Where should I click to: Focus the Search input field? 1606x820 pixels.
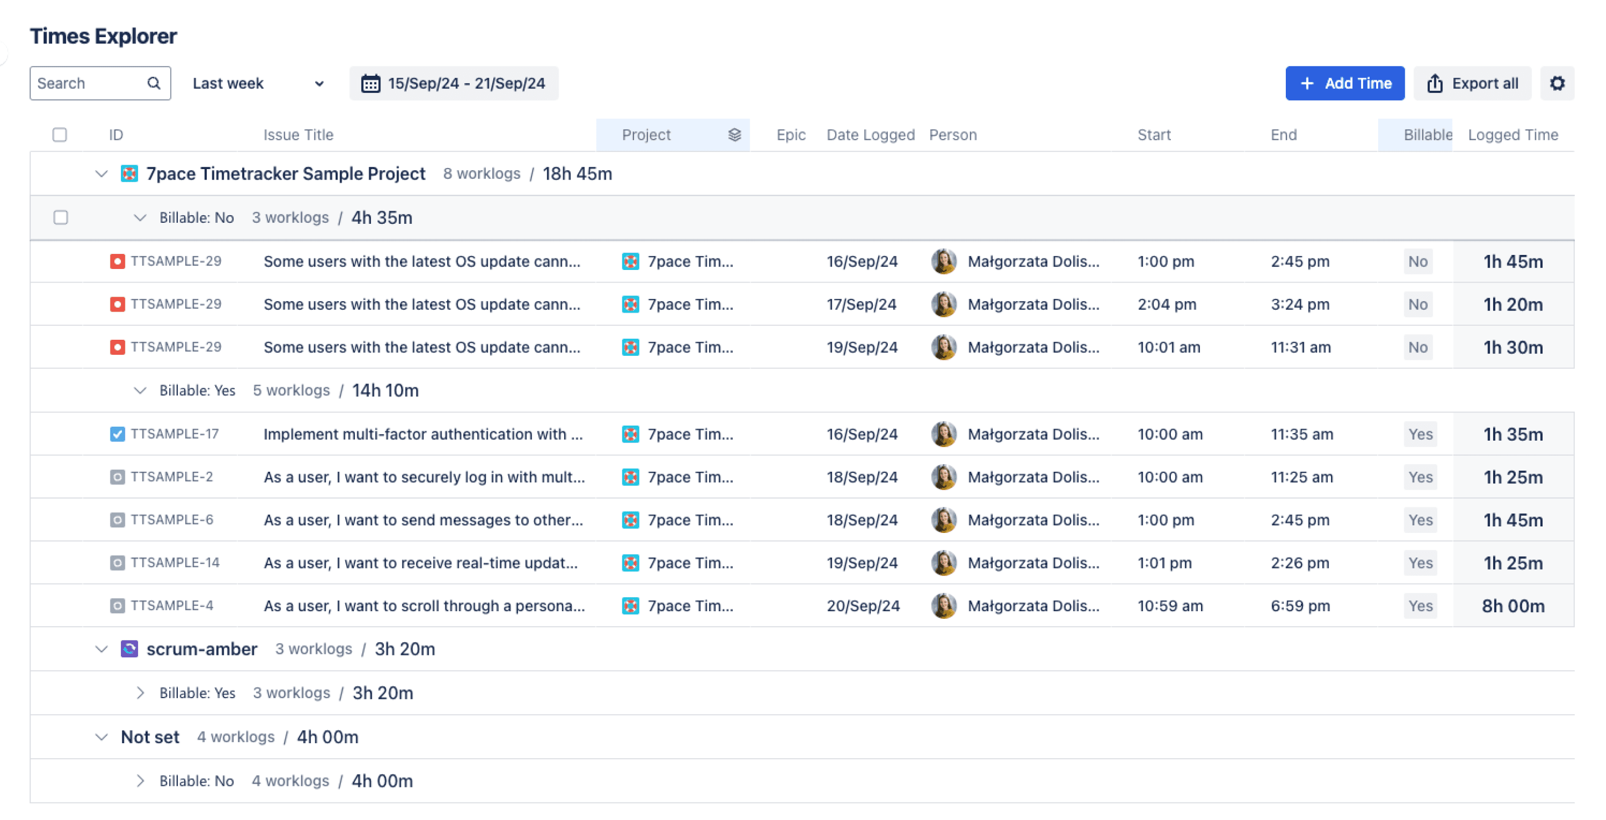[x=100, y=84]
